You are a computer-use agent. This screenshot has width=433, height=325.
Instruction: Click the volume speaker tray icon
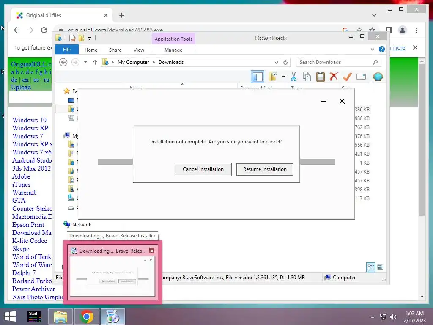click(393, 317)
